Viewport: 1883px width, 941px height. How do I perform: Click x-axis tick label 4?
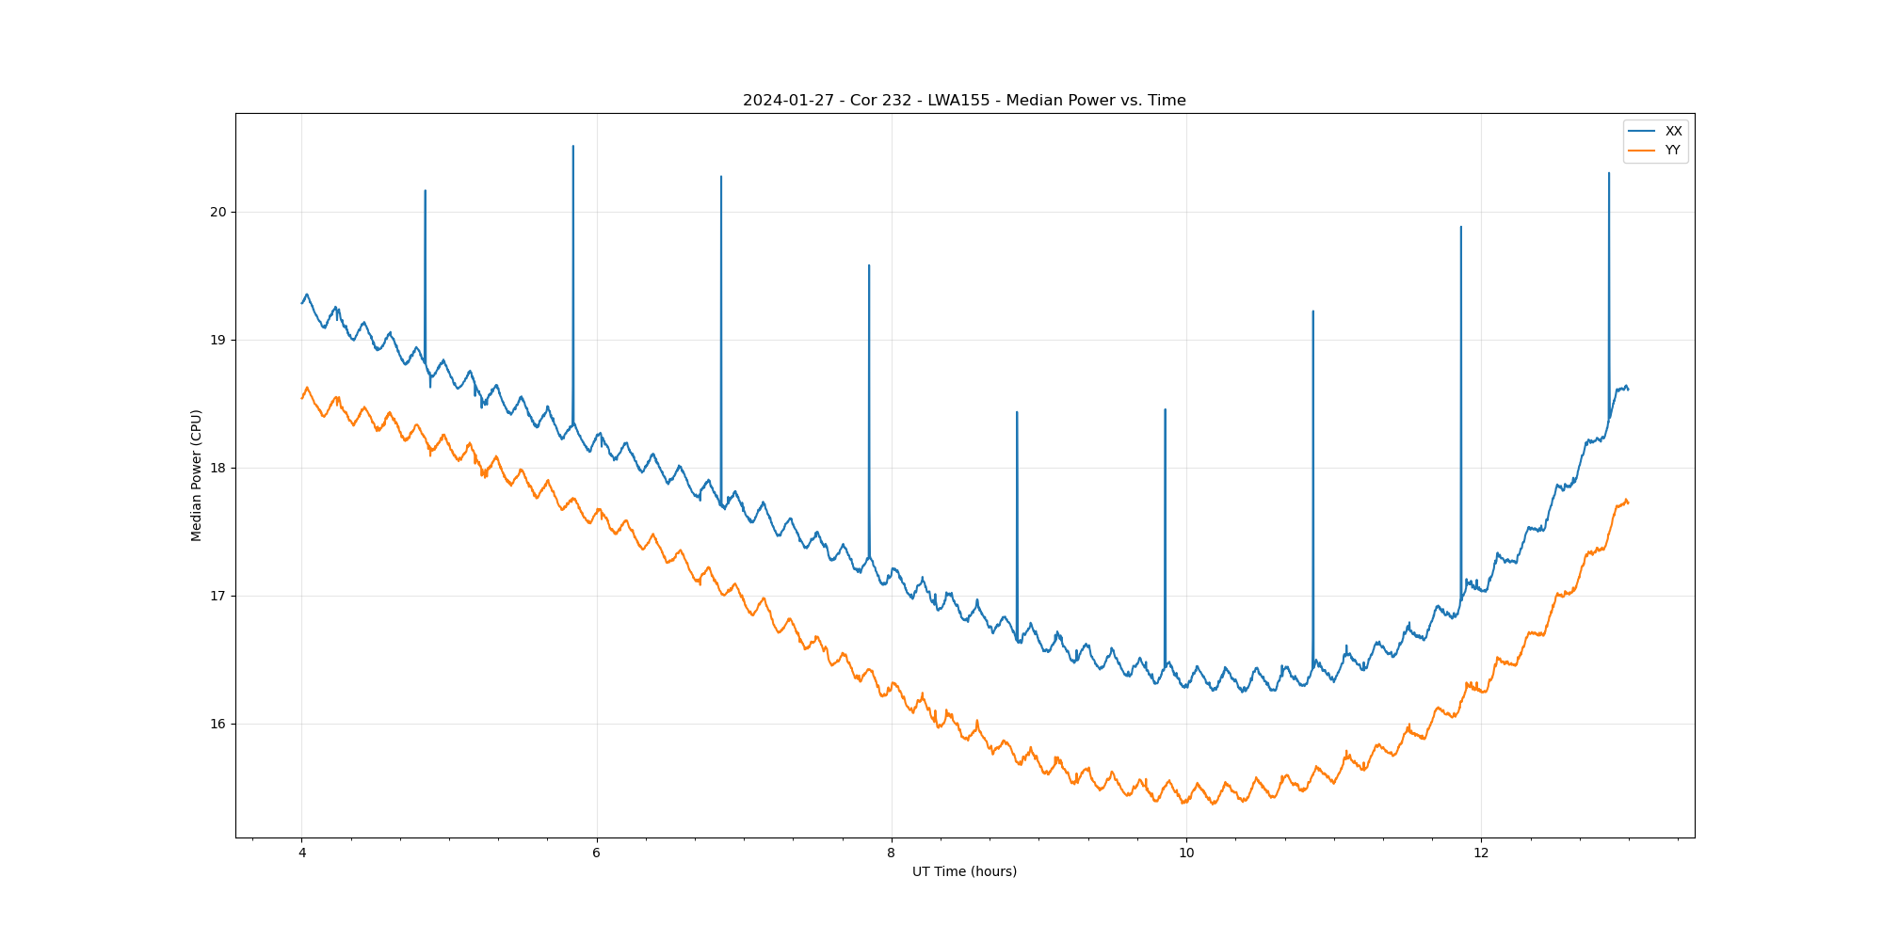tap(302, 853)
